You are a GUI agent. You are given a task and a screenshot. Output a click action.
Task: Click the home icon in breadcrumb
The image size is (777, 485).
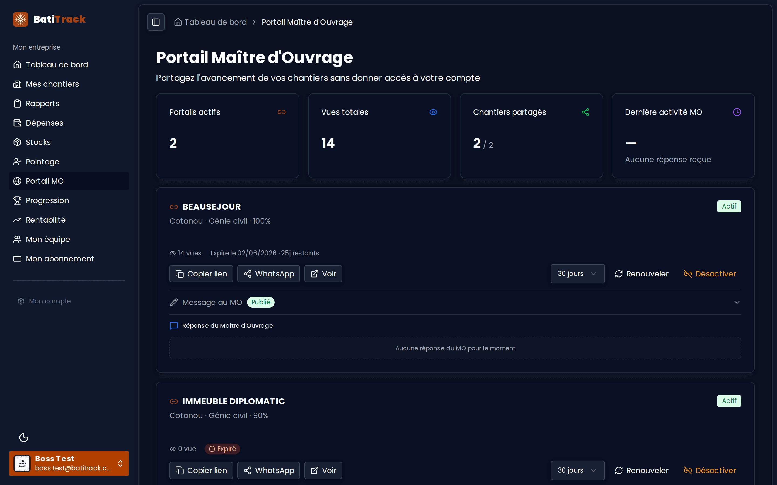pyautogui.click(x=178, y=22)
